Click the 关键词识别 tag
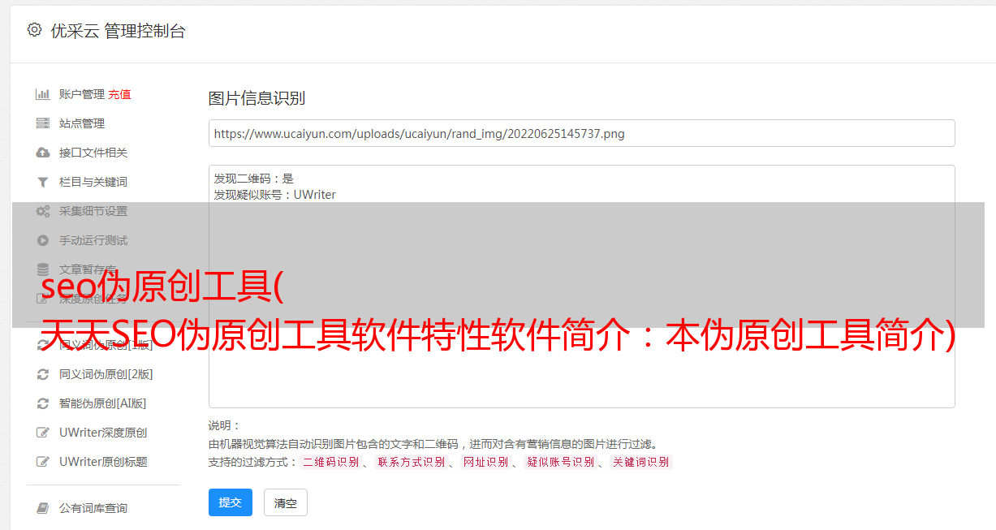 (641, 462)
